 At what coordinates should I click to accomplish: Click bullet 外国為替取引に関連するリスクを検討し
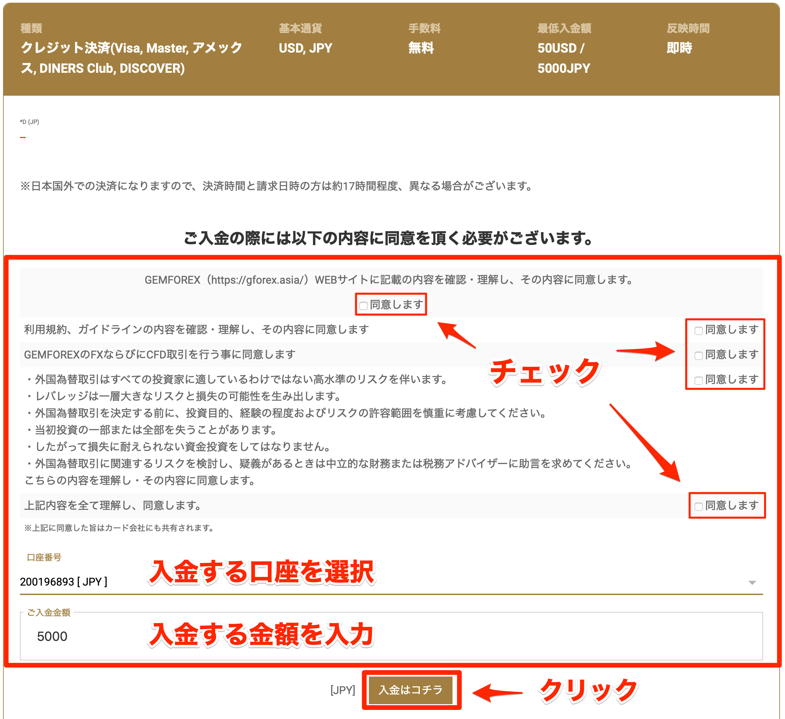329,464
